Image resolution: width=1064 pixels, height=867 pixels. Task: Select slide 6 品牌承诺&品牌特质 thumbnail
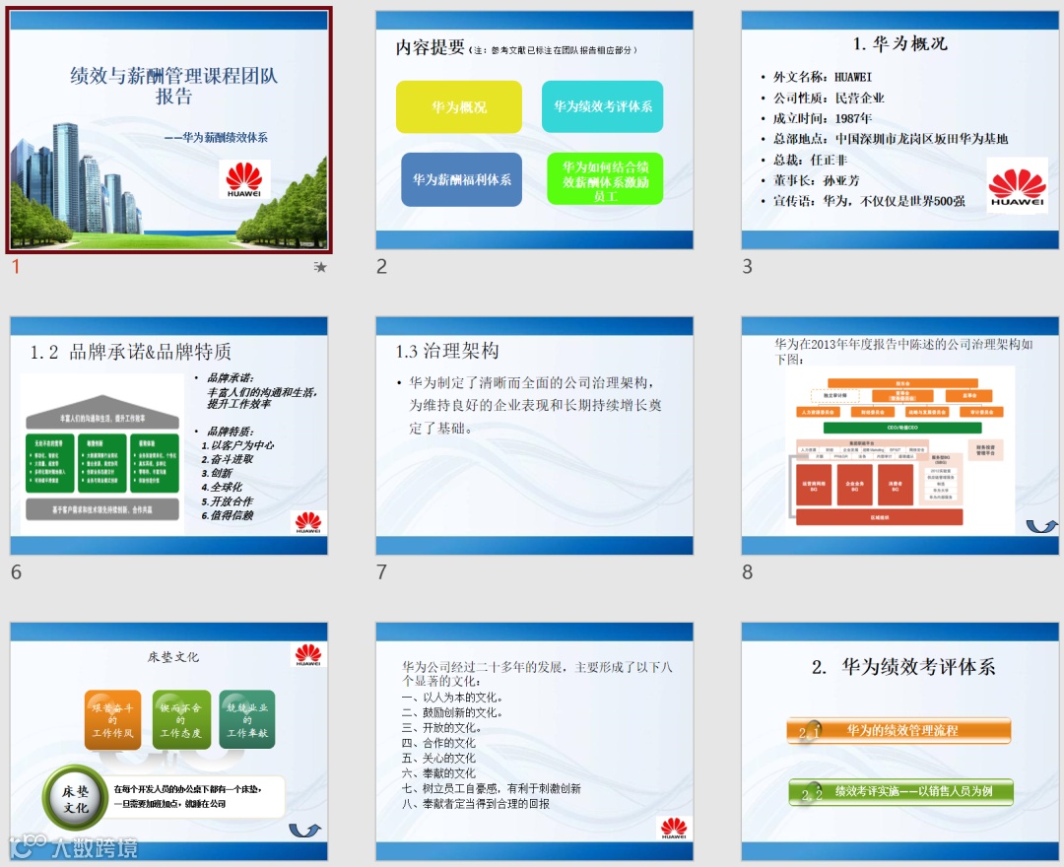169,435
